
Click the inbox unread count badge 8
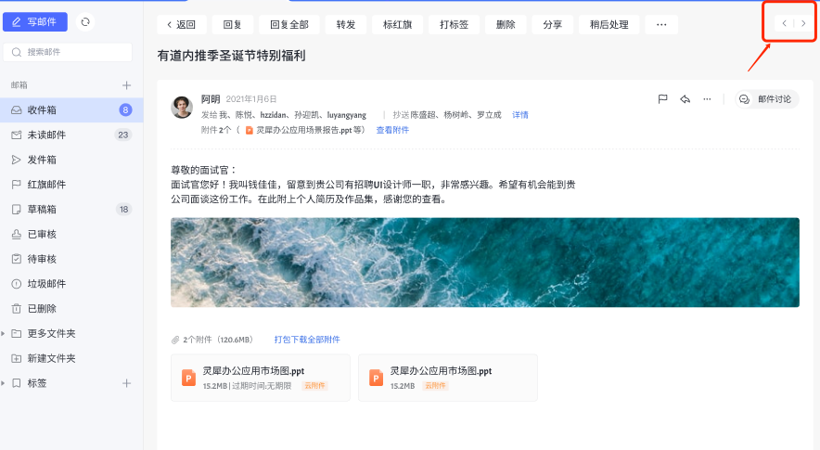[125, 109]
